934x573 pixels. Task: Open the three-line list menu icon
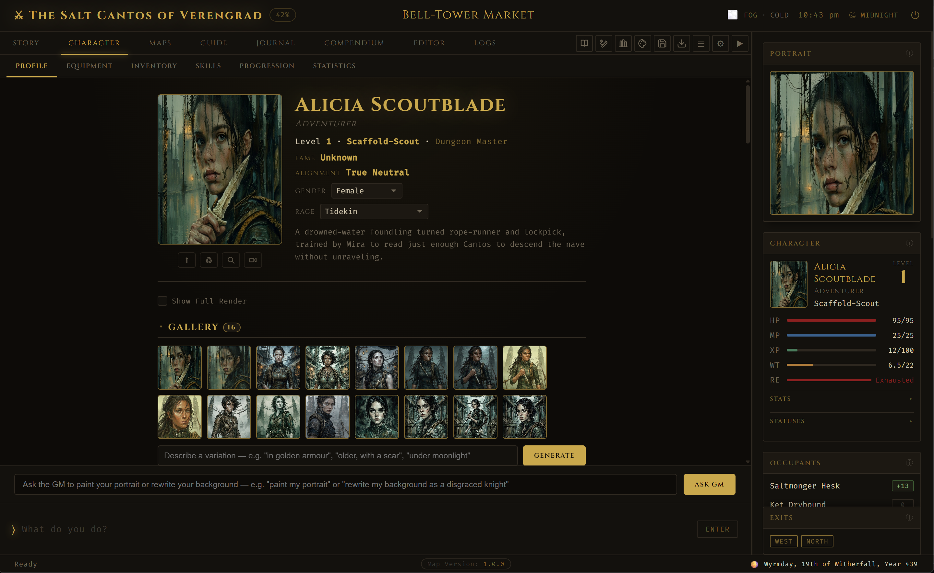701,43
